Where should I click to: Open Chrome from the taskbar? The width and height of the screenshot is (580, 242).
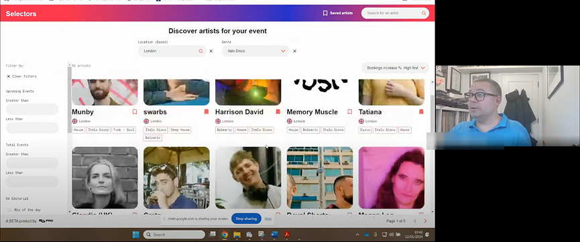pos(225,235)
